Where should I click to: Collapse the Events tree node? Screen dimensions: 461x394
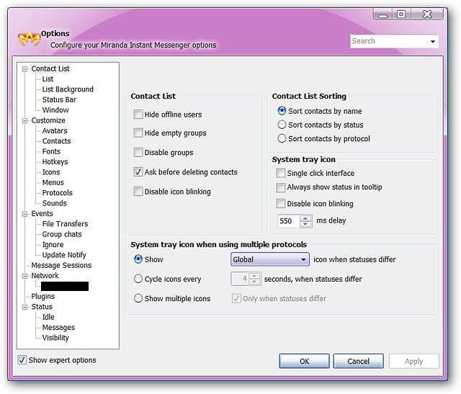click(x=25, y=214)
